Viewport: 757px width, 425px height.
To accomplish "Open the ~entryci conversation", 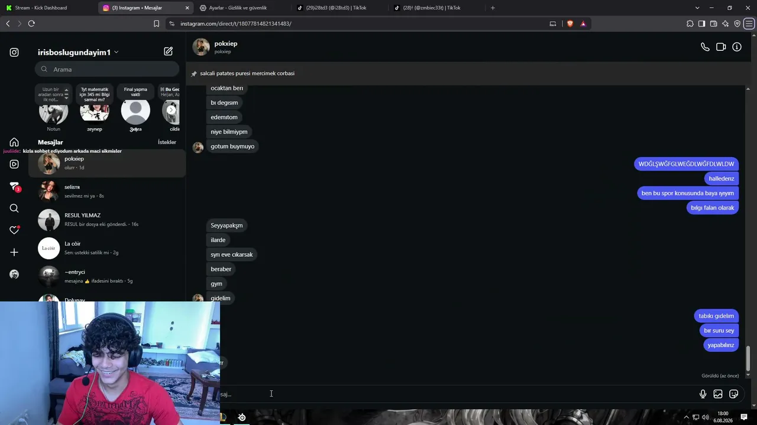I will click(107, 276).
